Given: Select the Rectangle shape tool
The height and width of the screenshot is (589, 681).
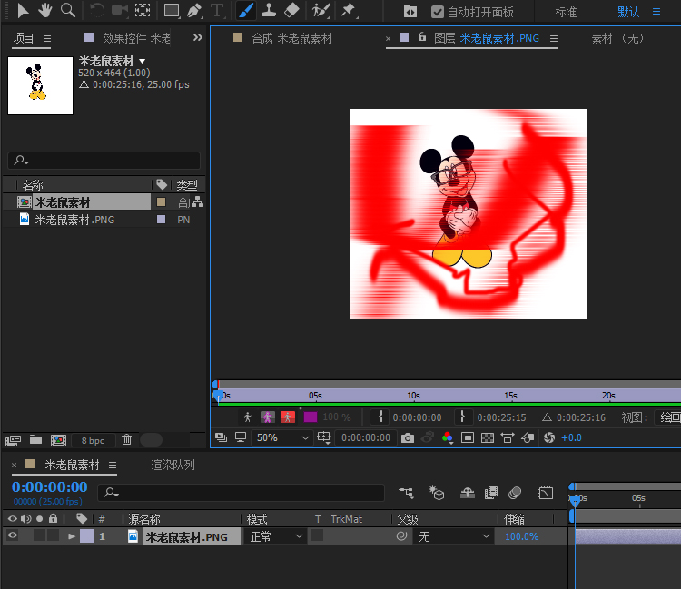Looking at the screenshot, I should coord(172,10).
